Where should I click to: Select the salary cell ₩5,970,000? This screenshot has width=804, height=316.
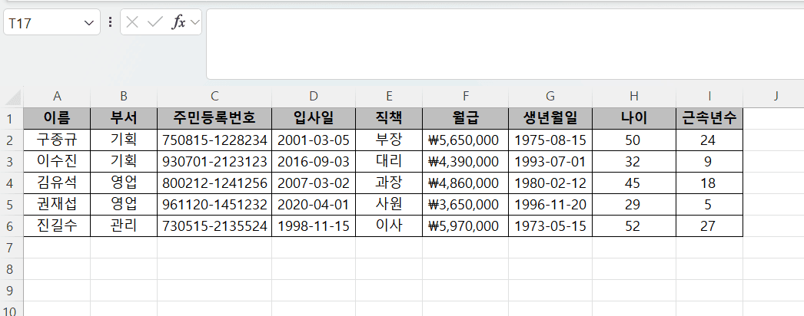(465, 226)
